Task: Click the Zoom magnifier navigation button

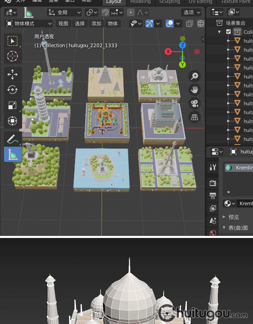Action: 195,76
